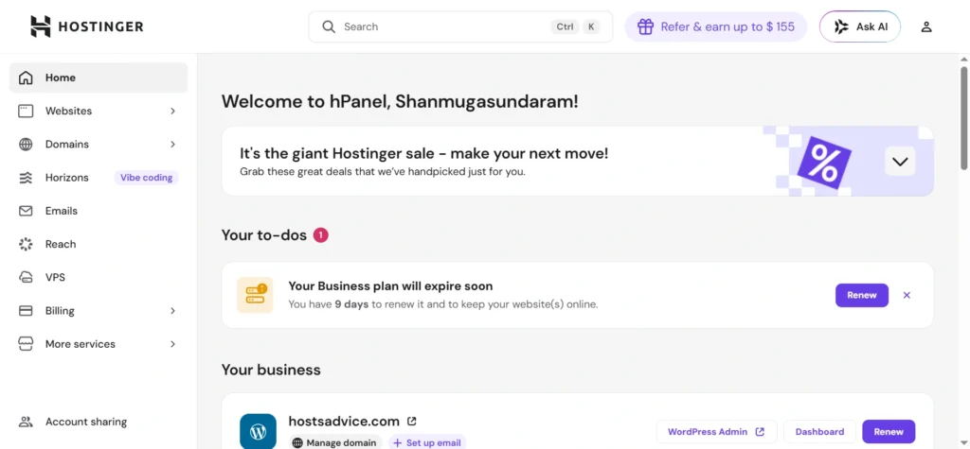970x449 pixels.
Task: Click the gift icon for referrals
Action: click(x=645, y=26)
